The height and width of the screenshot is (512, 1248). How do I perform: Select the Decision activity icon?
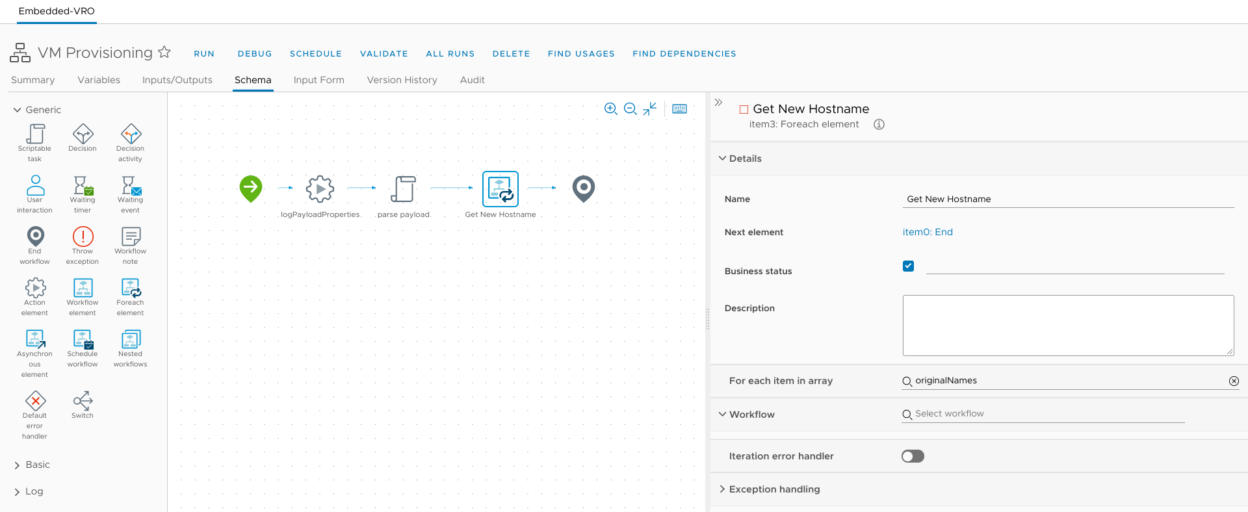tap(131, 134)
